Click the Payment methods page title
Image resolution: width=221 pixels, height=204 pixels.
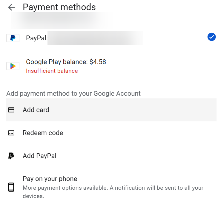[59, 7]
